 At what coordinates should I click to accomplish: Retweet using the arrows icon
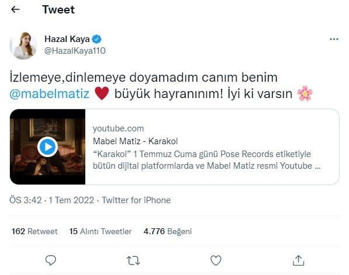pos(133,260)
